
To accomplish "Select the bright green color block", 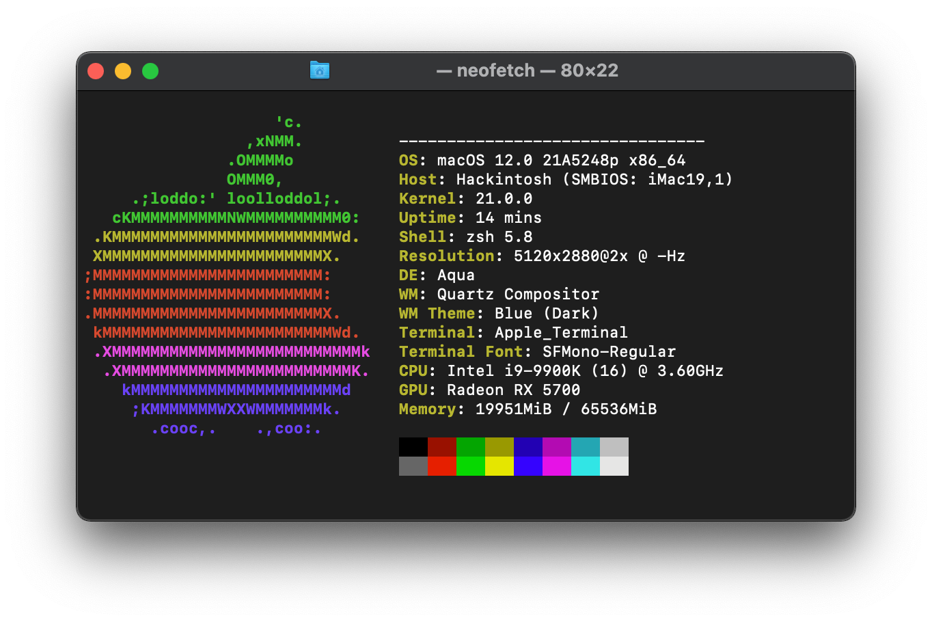I will tap(471, 466).
